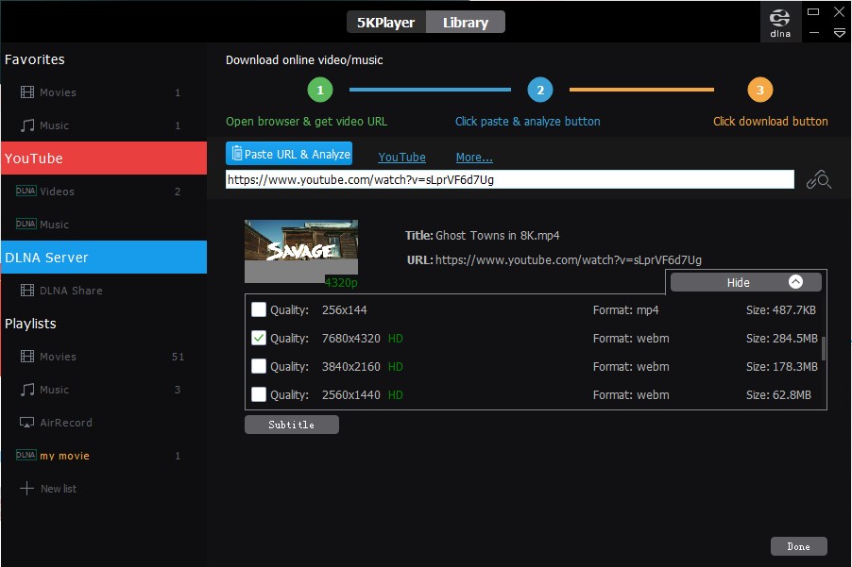The height and width of the screenshot is (567, 852).
Task: Follow the YouTube link
Action: click(x=401, y=157)
